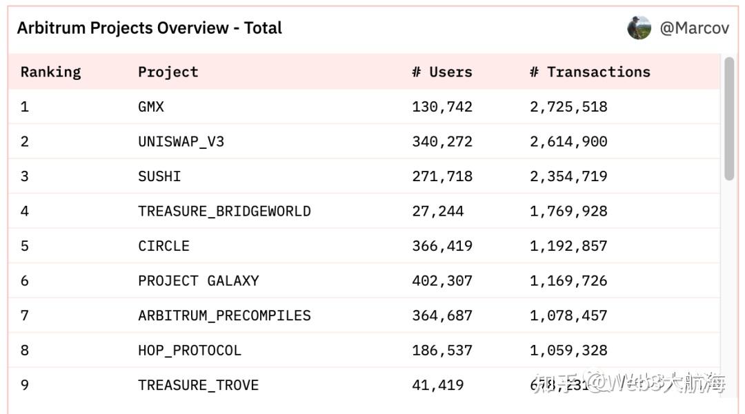Click the ARBITRUM_PRECOMPILES project name
This screenshot has height=414, width=745.
coord(224,315)
